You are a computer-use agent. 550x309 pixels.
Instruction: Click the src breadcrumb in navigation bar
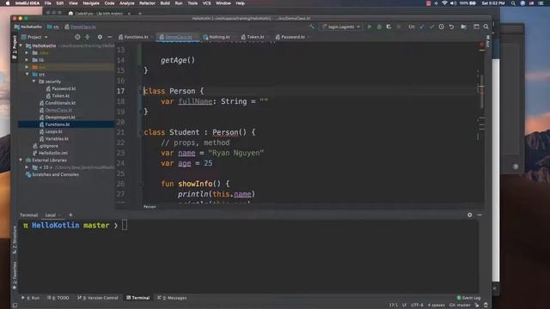53,27
